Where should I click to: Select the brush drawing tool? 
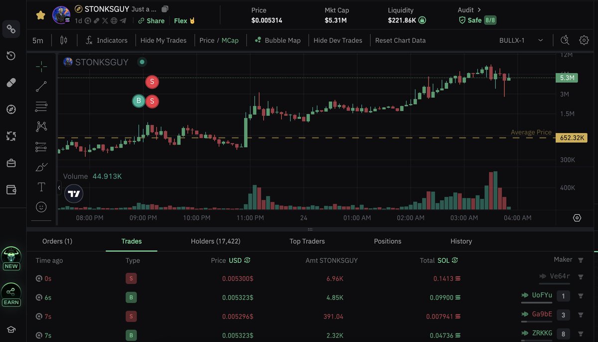pos(41,167)
